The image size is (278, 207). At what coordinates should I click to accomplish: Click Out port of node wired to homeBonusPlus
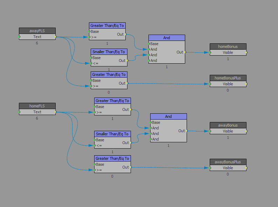(127, 83)
